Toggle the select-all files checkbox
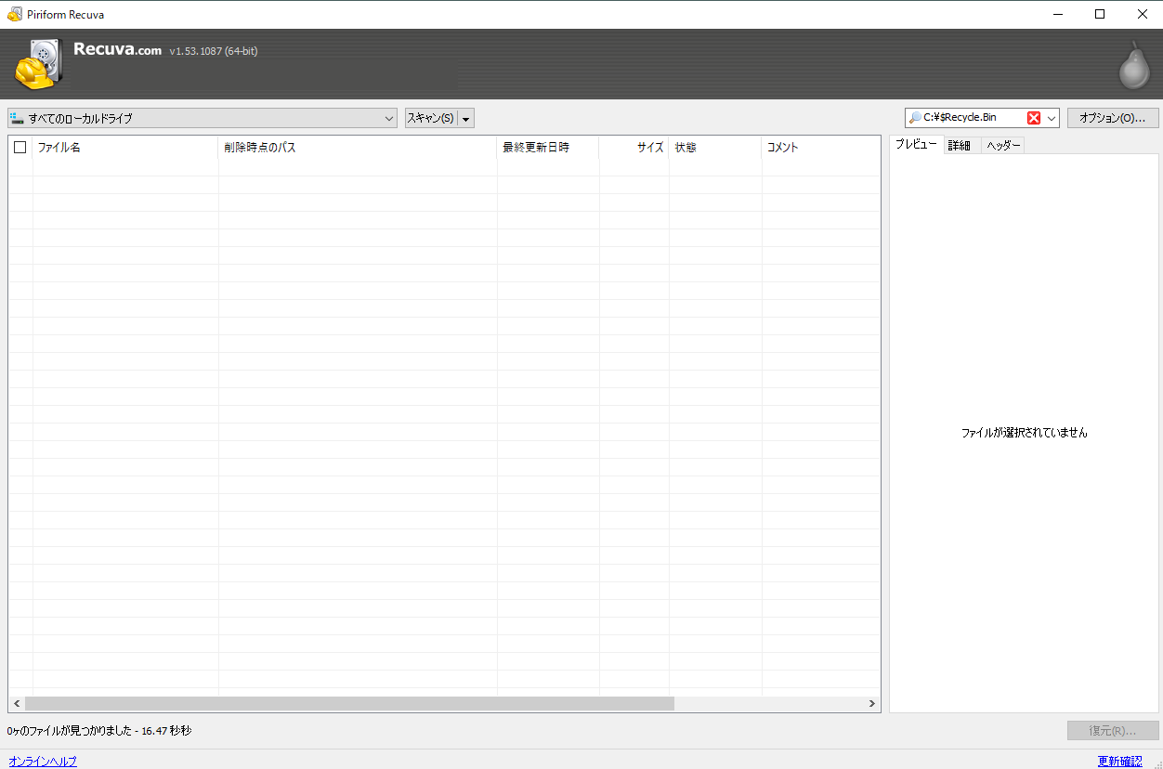This screenshot has width=1163, height=769. pyautogui.click(x=20, y=147)
